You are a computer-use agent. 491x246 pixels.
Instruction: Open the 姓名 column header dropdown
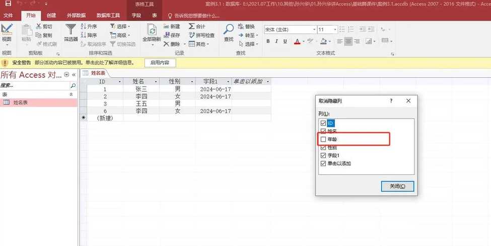(x=156, y=82)
